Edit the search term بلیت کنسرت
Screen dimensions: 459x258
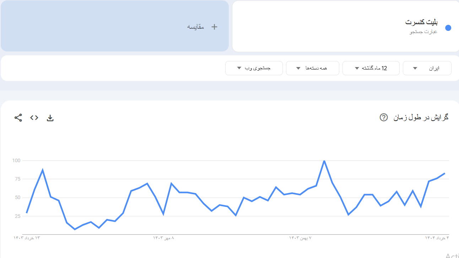[421, 22]
